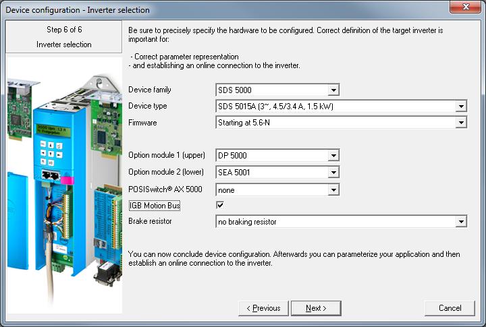Expand Option module 2 (lower) dropdown

click(x=333, y=172)
